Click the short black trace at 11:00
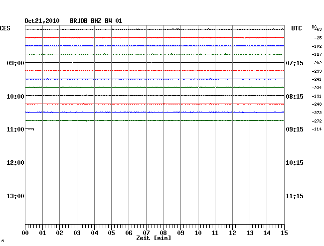This screenshot has height=246, width=324. tap(29, 129)
